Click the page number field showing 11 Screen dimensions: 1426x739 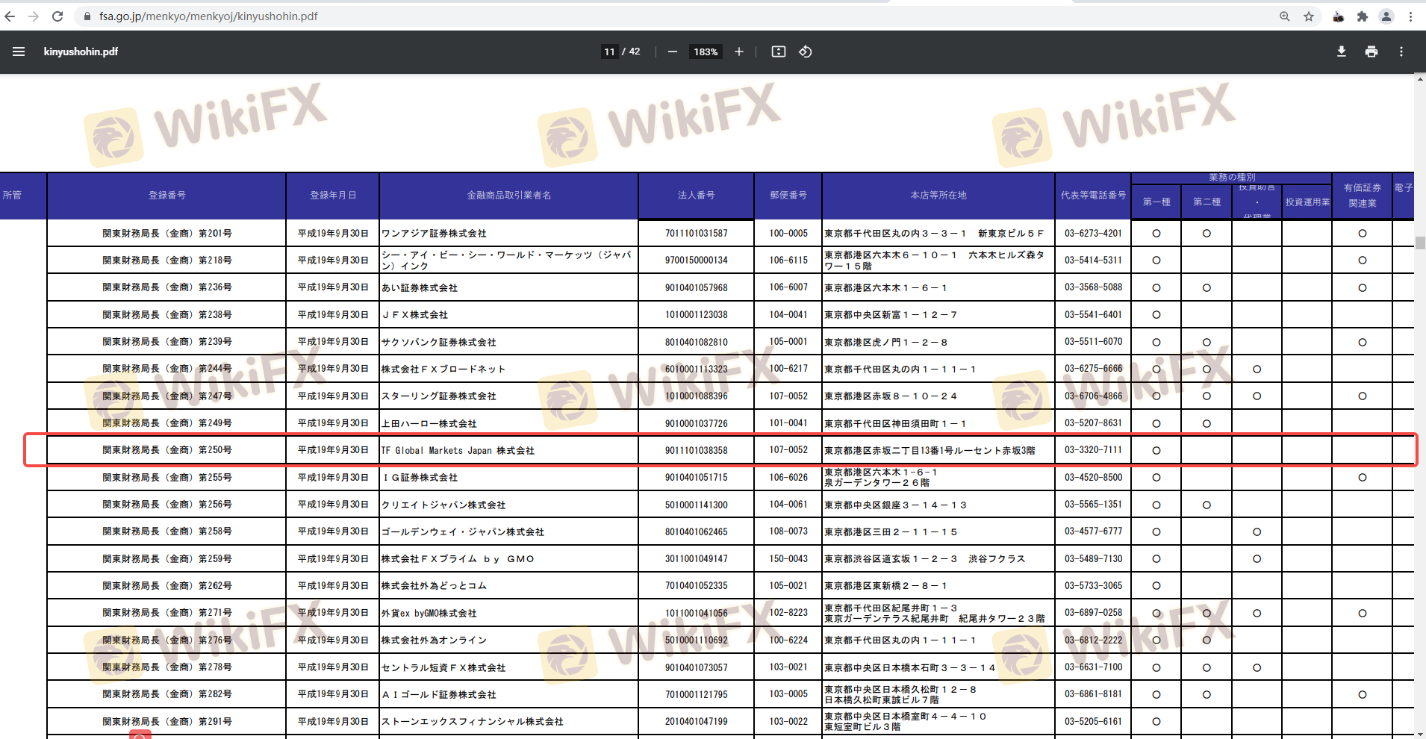click(609, 52)
